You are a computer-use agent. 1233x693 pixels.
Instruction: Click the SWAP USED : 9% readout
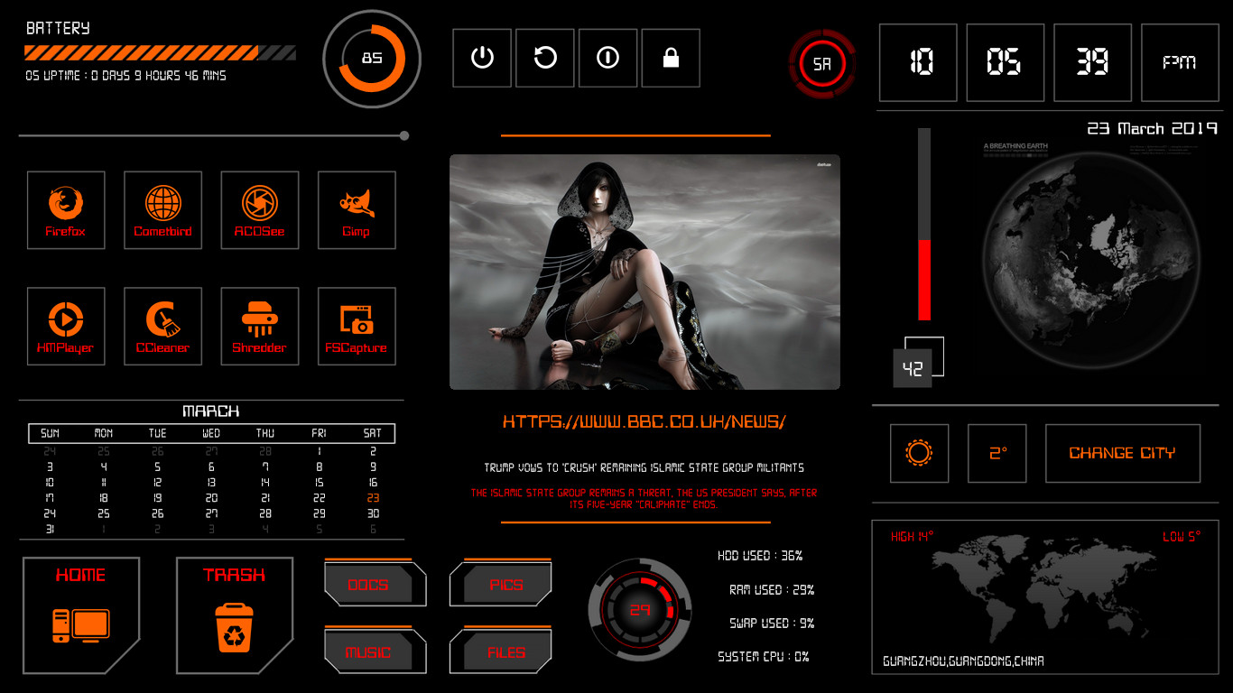point(772,624)
